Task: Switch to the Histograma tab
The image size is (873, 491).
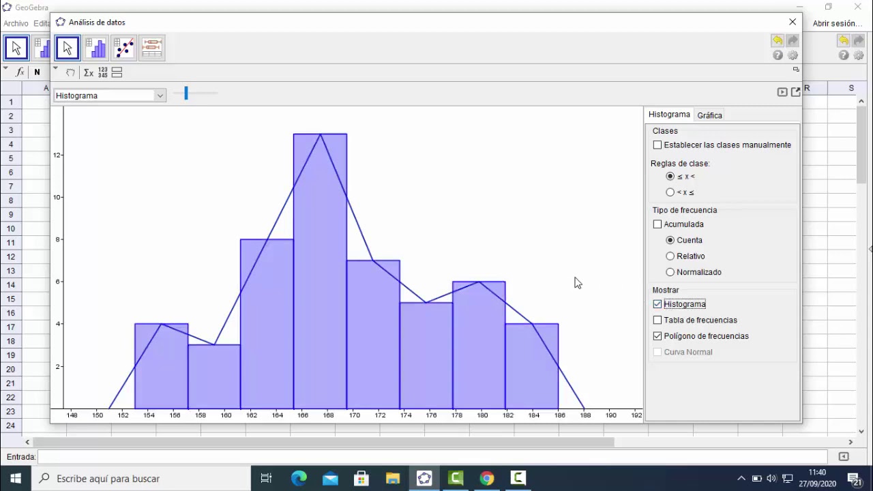Action: pos(669,115)
